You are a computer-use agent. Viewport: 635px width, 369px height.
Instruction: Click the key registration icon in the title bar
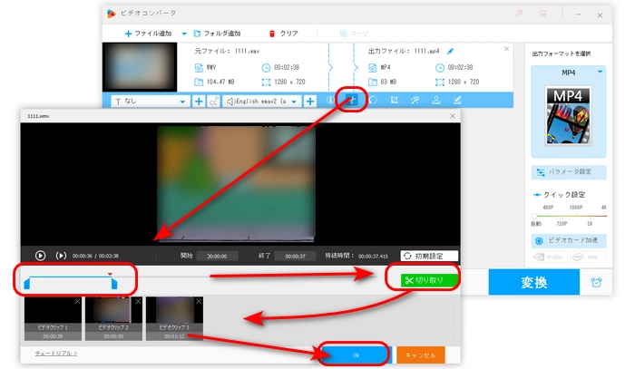point(519,14)
